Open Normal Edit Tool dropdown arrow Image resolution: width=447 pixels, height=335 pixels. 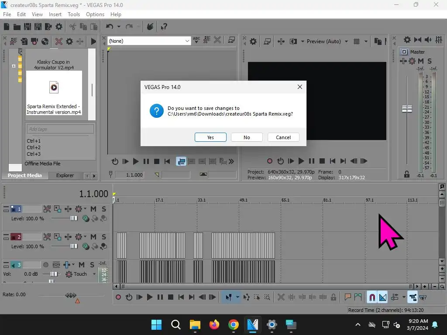tap(237, 297)
